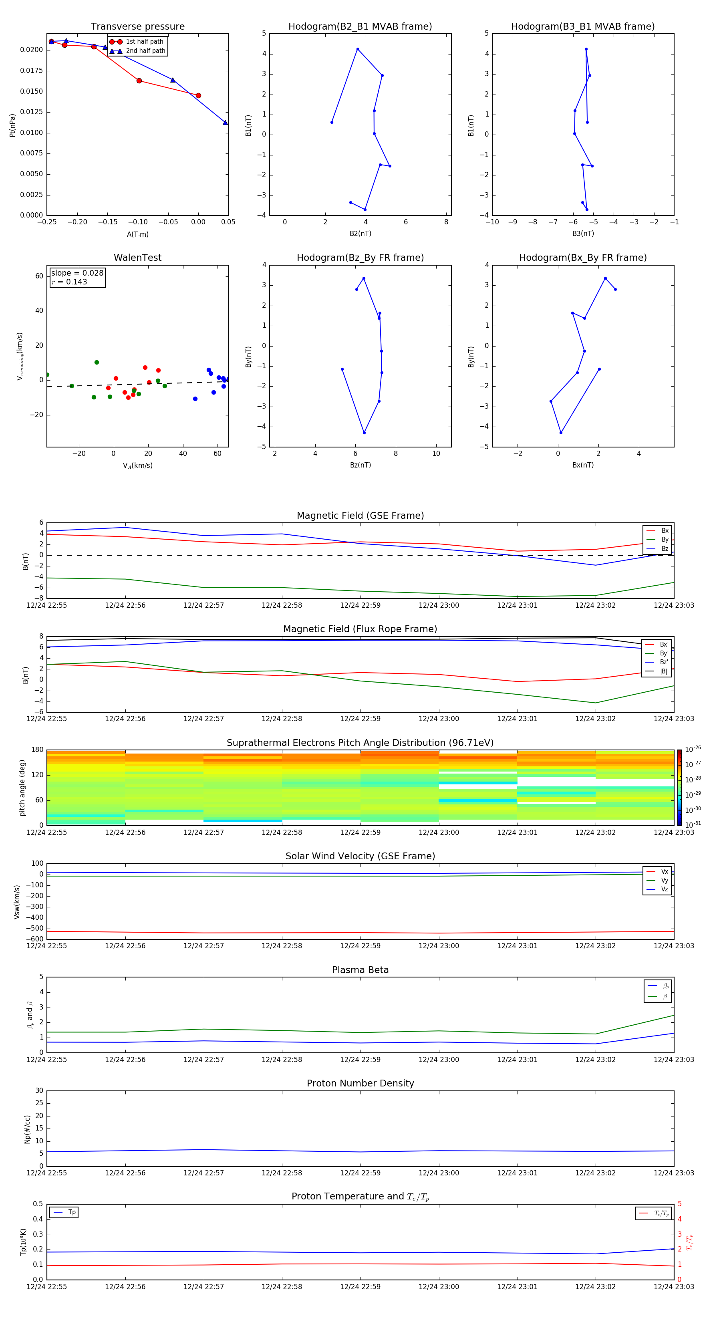The width and height of the screenshot is (721, 1322).
Task: Click red 1st-half-path point at A = 0.00
Action: coord(198,95)
